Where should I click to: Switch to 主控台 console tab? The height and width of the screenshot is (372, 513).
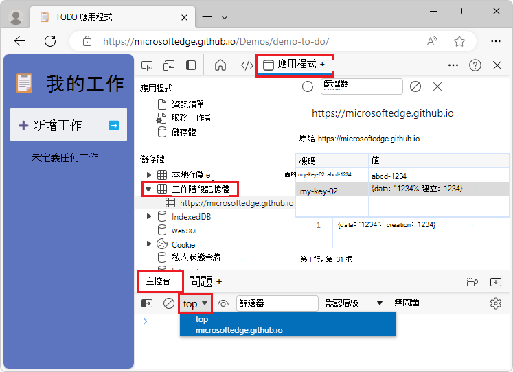pyautogui.click(x=159, y=281)
